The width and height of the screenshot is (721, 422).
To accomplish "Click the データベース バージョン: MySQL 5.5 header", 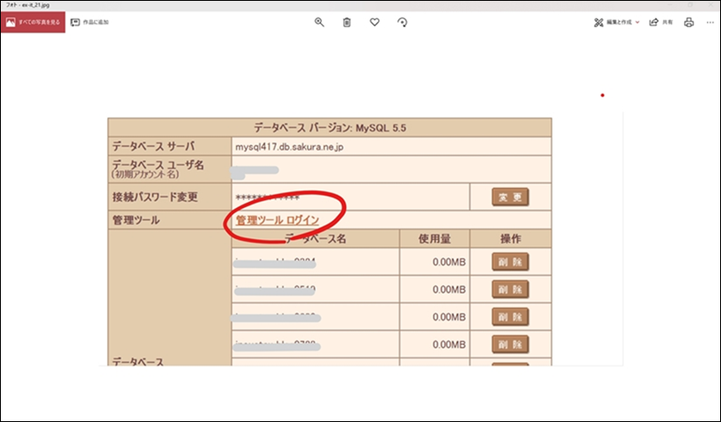I will point(330,128).
